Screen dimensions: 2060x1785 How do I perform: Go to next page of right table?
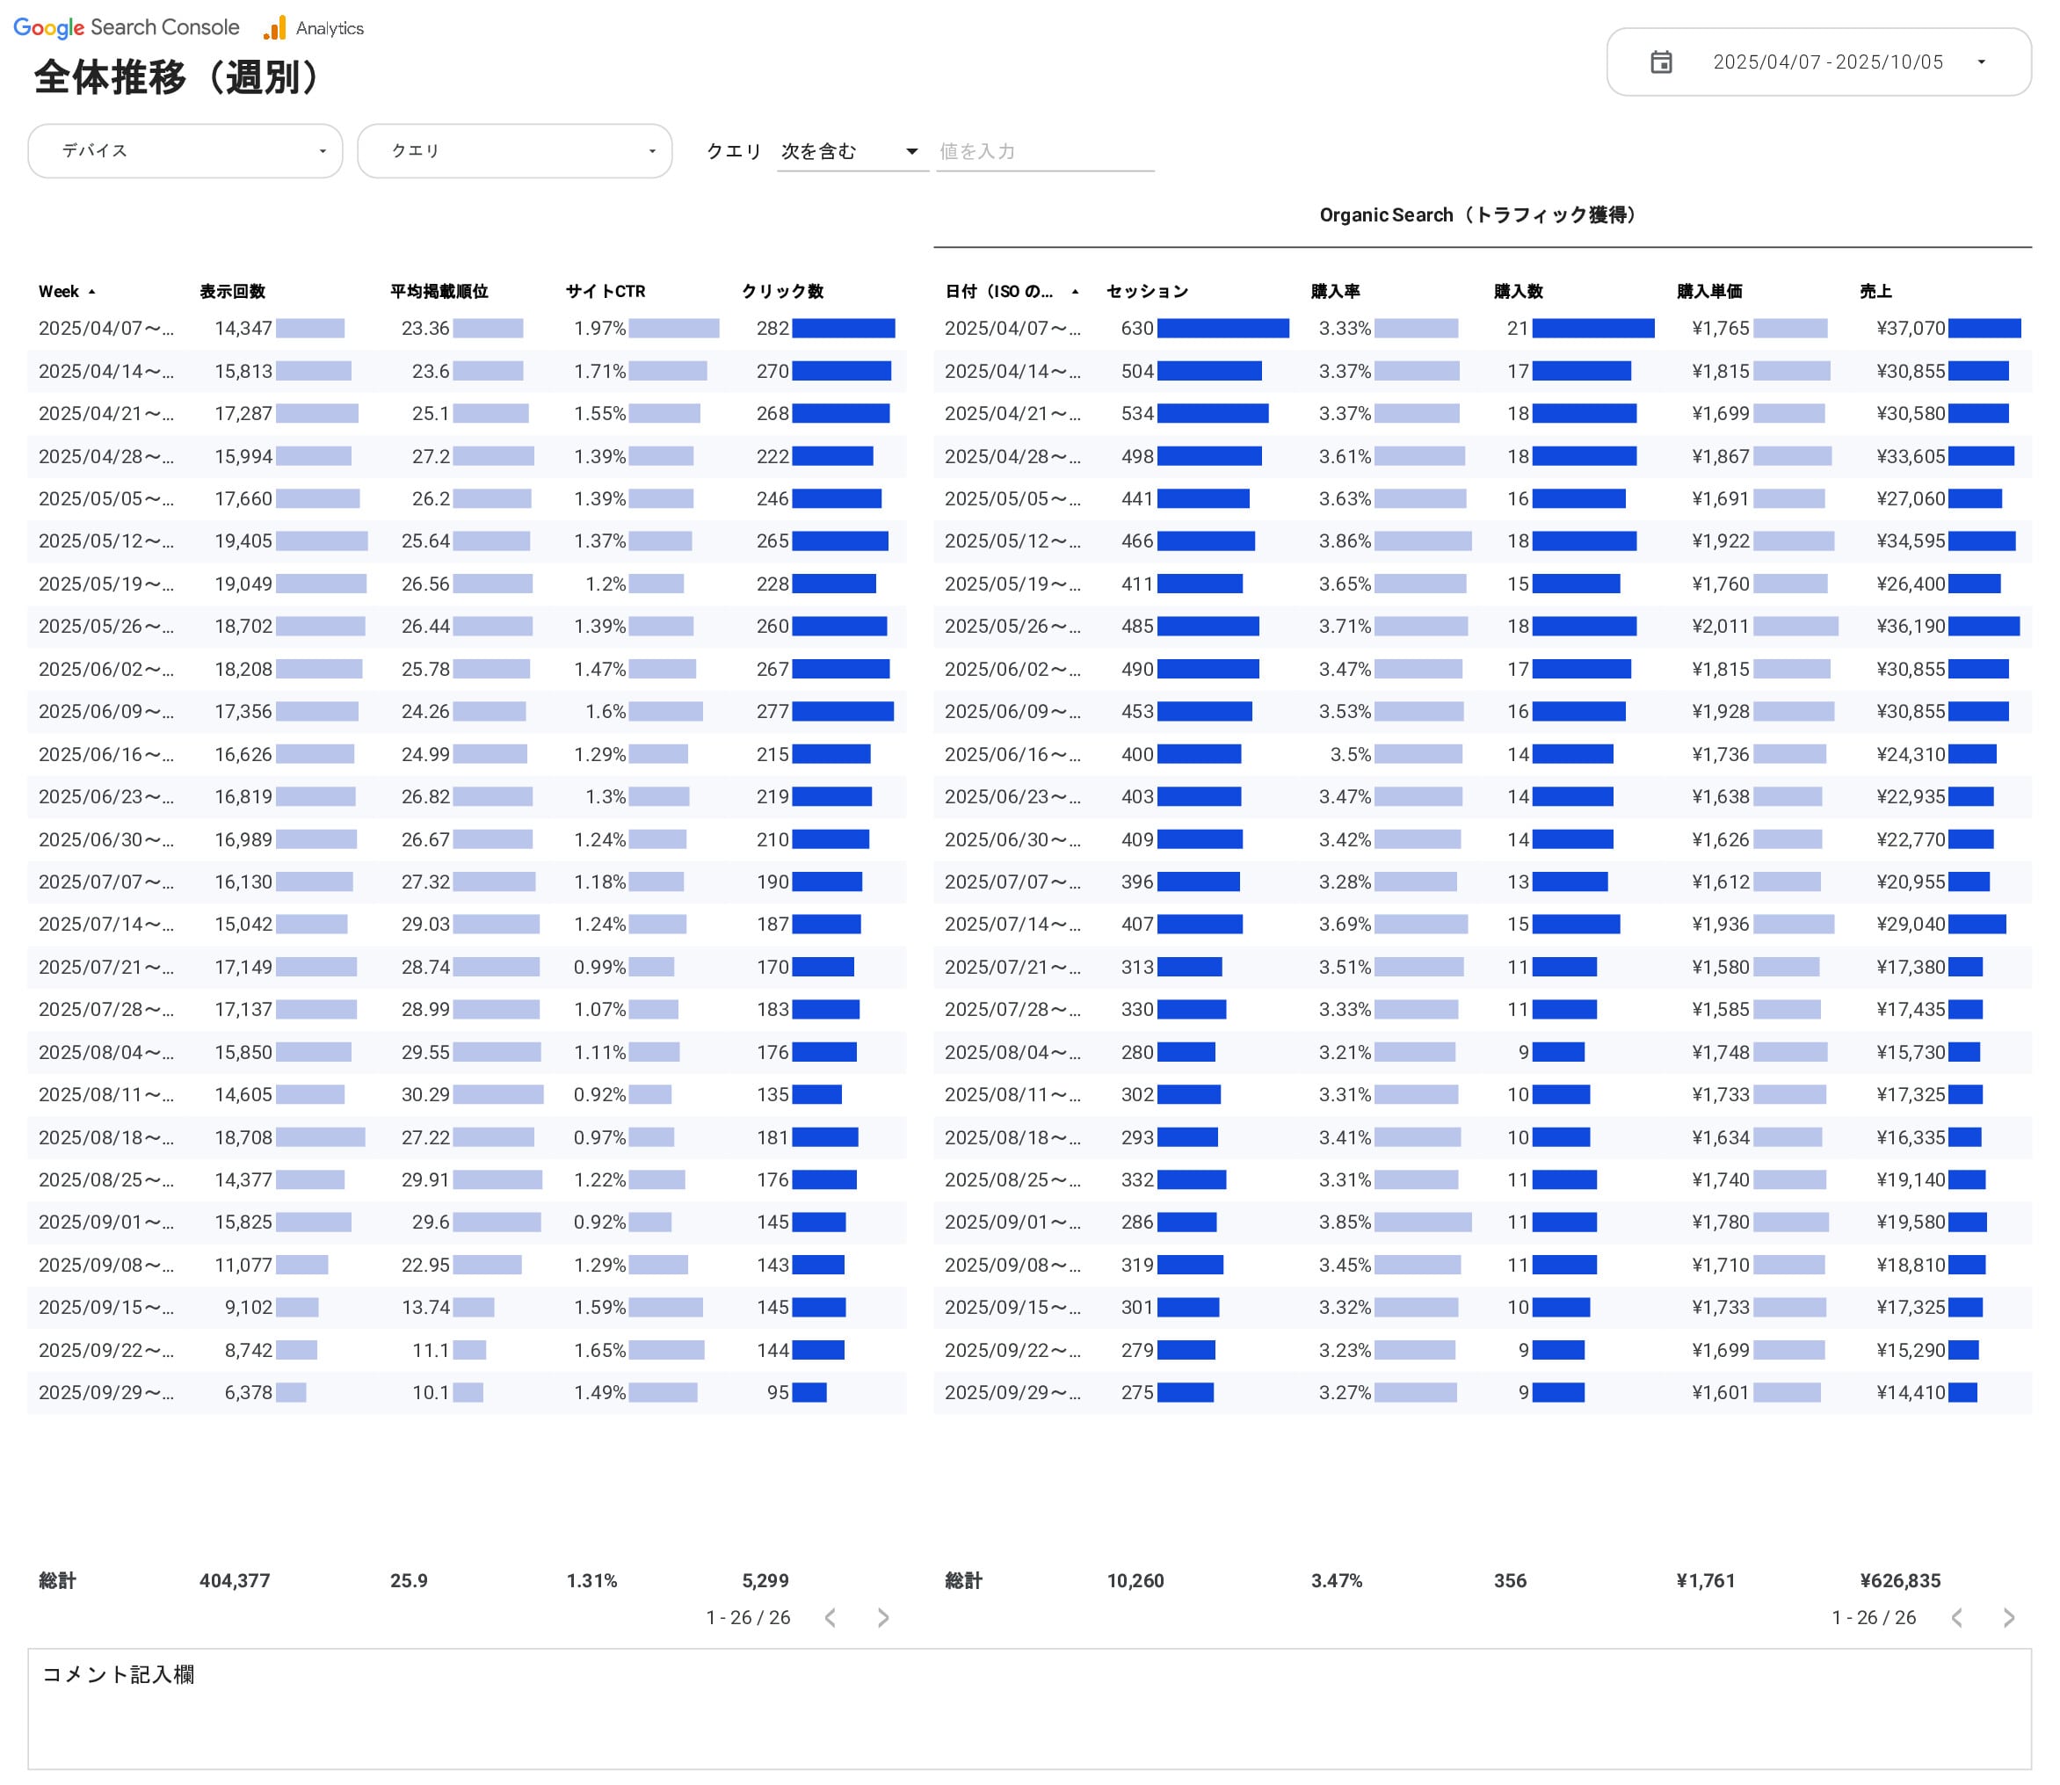coord(2008,1618)
